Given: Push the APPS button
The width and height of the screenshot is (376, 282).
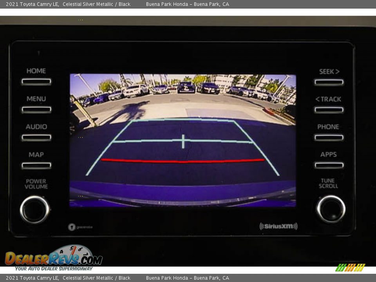Looking at the screenshot, I should pos(329,165).
